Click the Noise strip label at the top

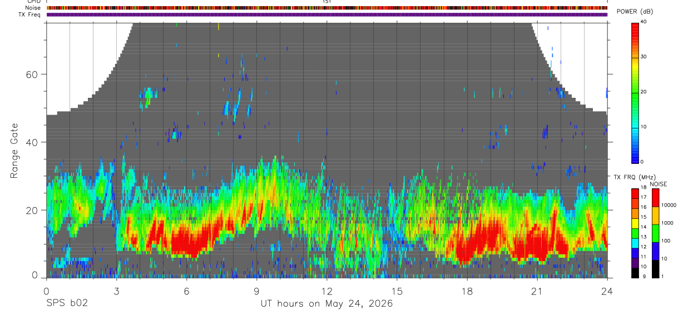(x=34, y=8)
